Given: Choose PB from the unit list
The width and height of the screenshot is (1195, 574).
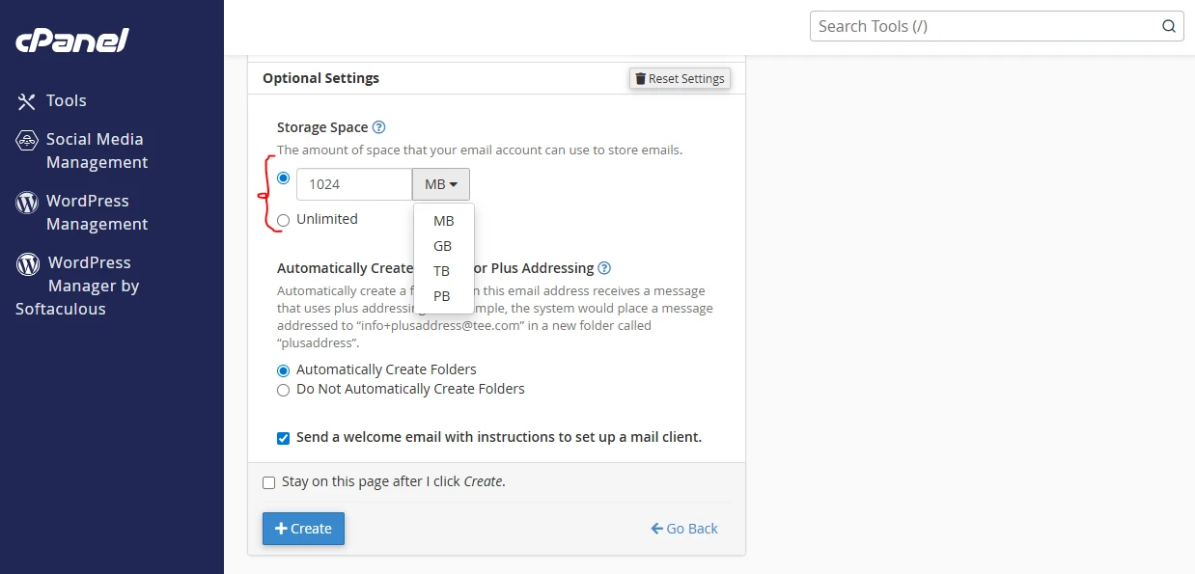Looking at the screenshot, I should (x=443, y=296).
